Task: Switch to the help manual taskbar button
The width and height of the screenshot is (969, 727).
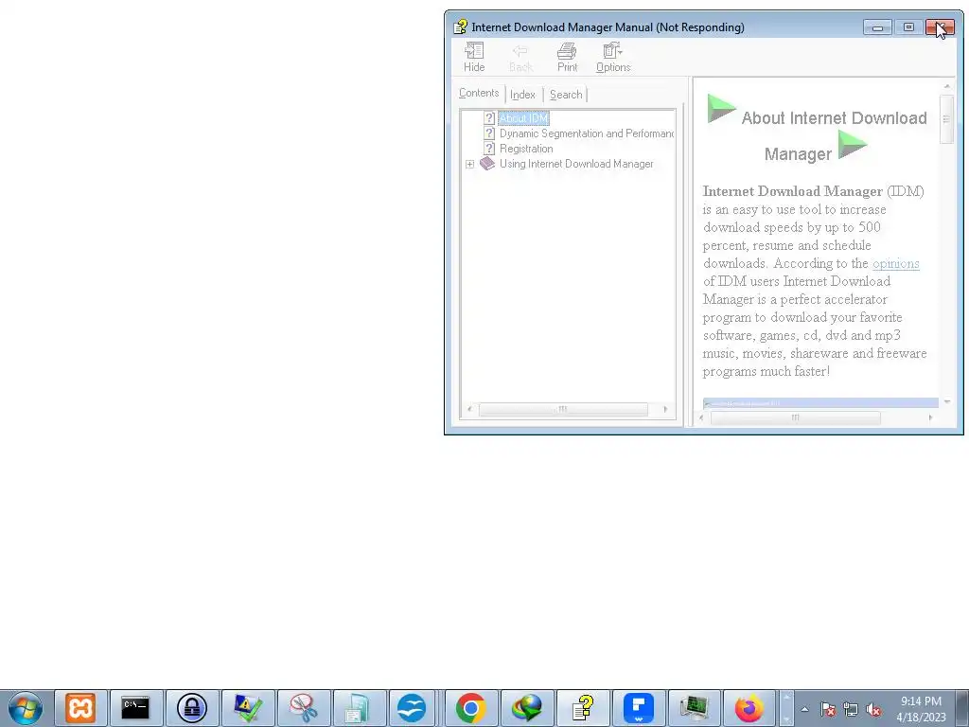Action: pyautogui.click(x=583, y=708)
